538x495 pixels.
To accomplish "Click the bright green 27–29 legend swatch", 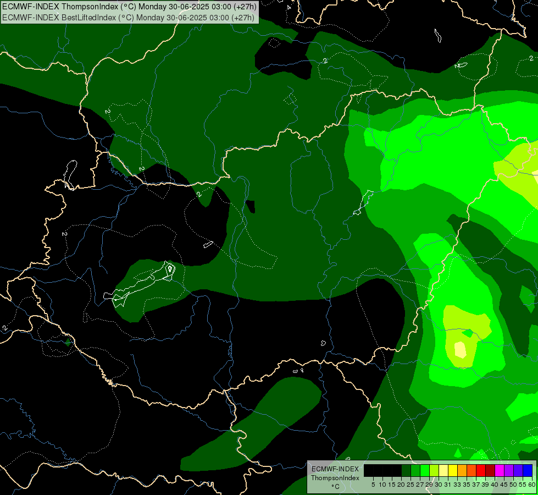I will pos(425,470).
